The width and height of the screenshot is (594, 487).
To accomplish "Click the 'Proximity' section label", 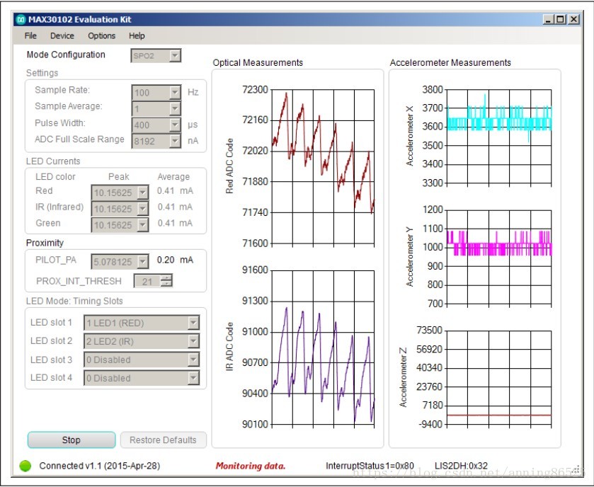I will pos(45,243).
